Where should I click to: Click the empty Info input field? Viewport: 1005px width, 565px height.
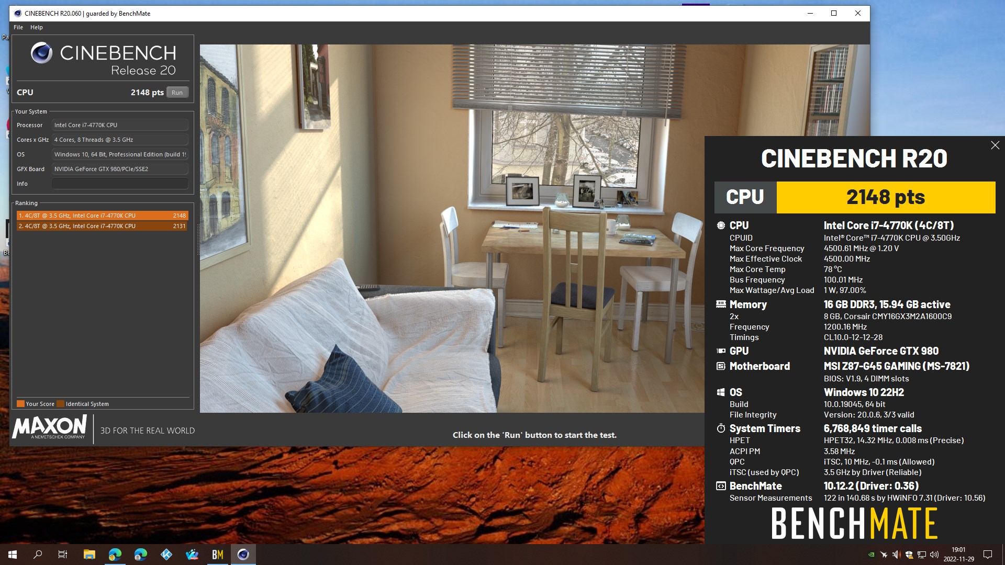[120, 184]
